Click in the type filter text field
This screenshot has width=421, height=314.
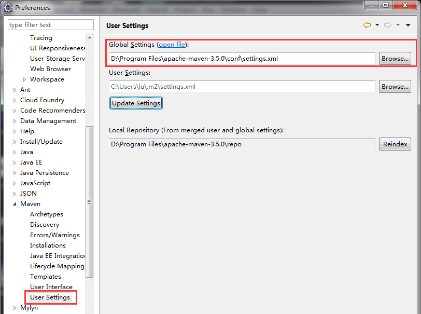click(x=51, y=25)
